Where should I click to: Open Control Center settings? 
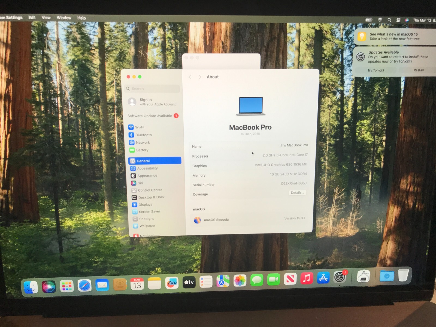[x=150, y=190]
